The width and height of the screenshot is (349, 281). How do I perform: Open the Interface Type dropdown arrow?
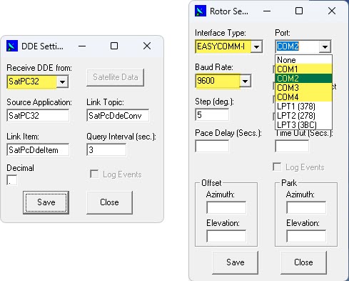click(256, 46)
